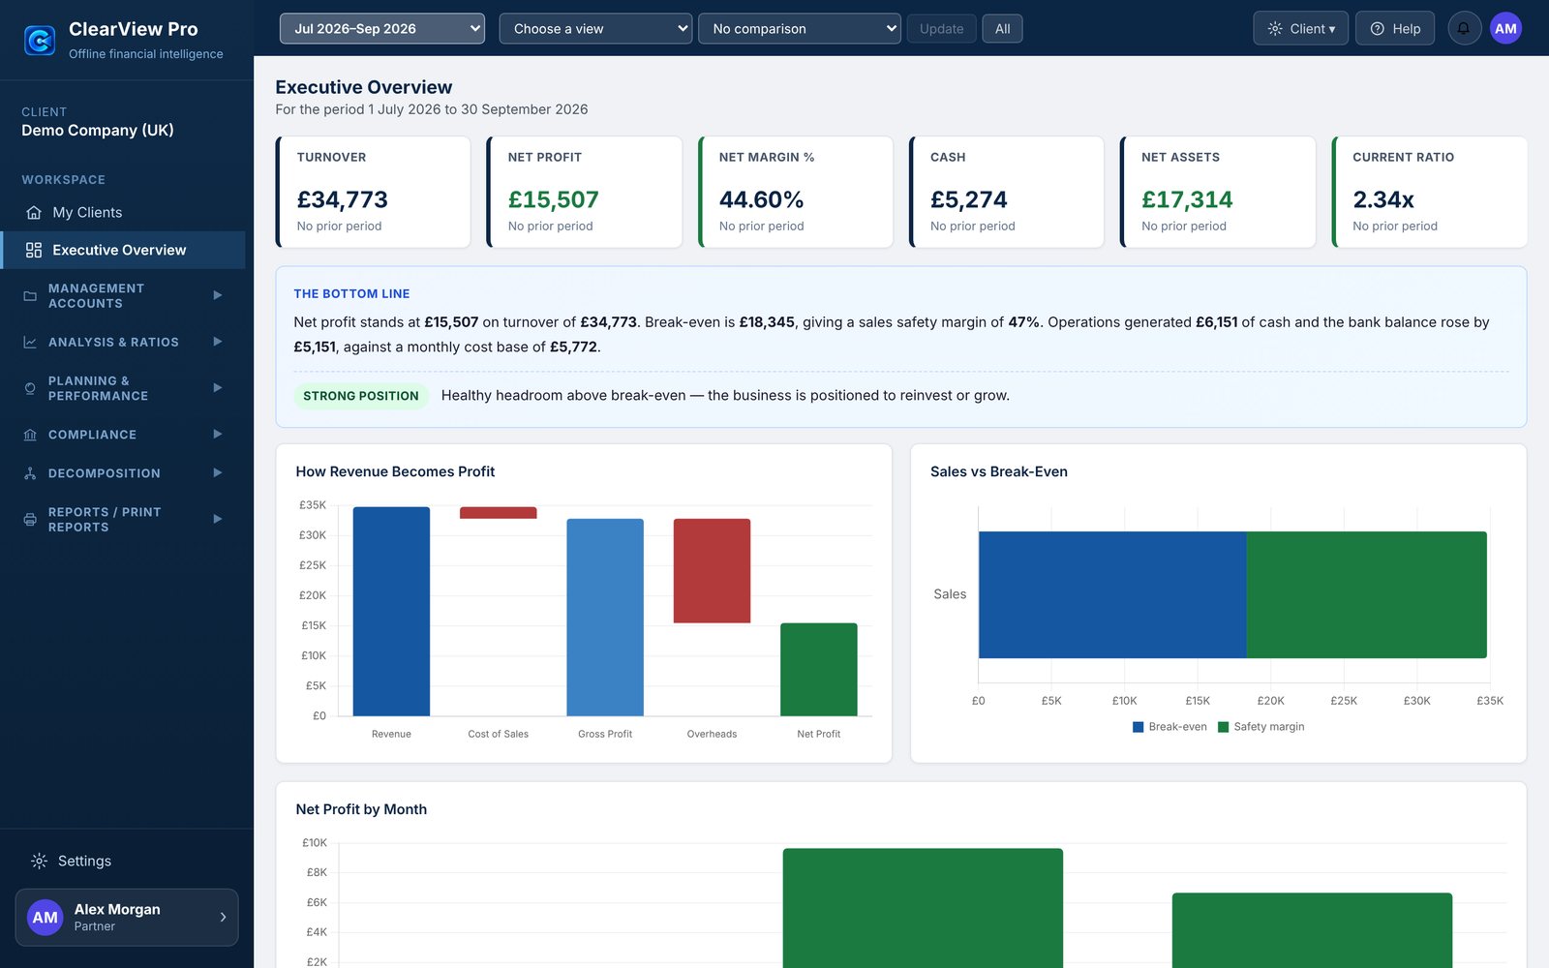Open the Compliance menu section
This screenshot has width=1549, height=968.
click(123, 435)
